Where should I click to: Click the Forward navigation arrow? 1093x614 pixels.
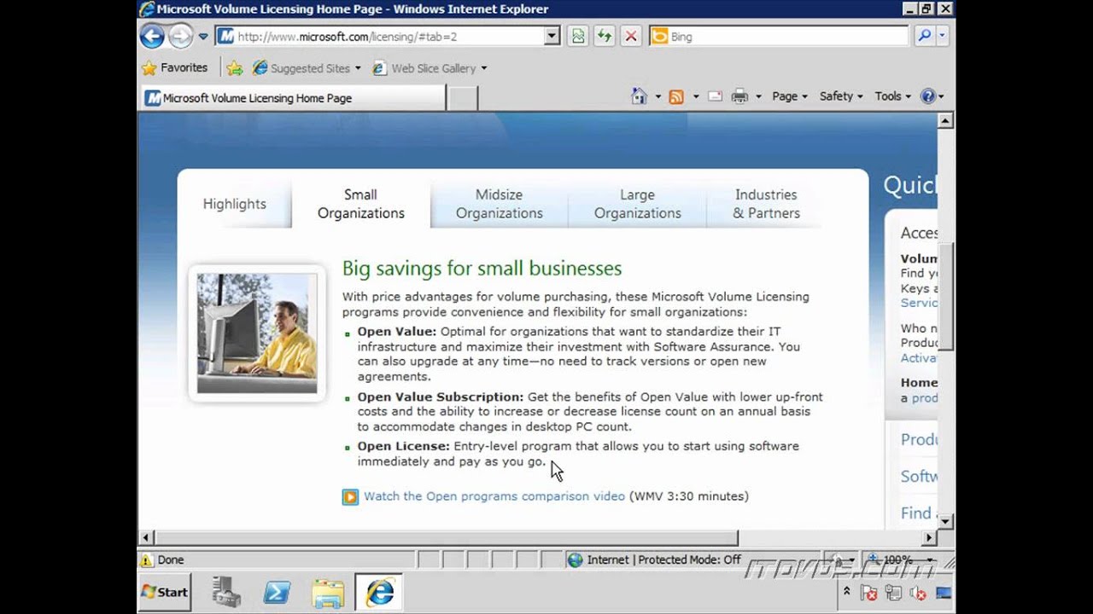pyautogui.click(x=180, y=36)
